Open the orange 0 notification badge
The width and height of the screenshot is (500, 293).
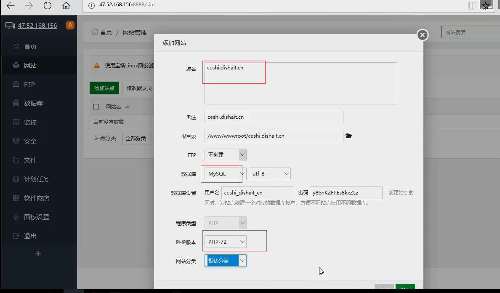(x=70, y=25)
